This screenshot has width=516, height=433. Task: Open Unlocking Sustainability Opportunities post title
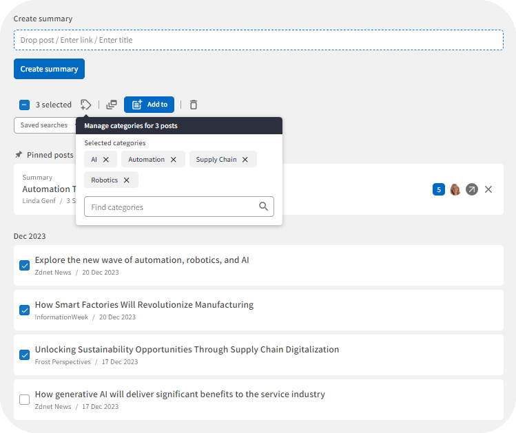coord(187,349)
